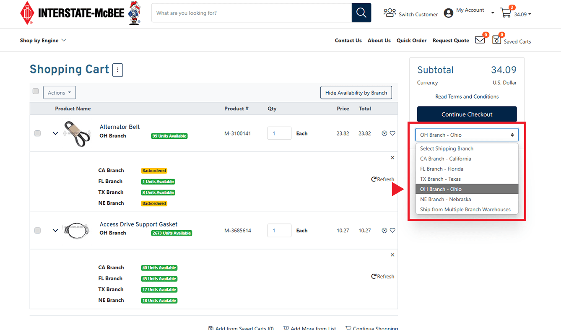The height and width of the screenshot is (330, 561).
Task: Open the About Us link
Action: [379, 41]
